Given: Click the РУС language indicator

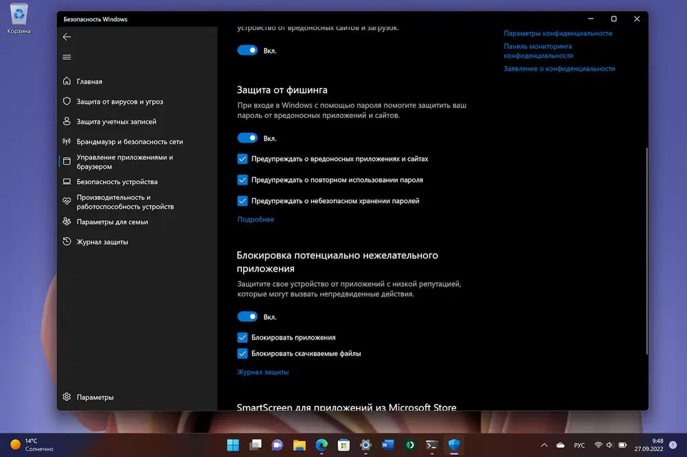Looking at the screenshot, I should pyautogui.click(x=579, y=445).
